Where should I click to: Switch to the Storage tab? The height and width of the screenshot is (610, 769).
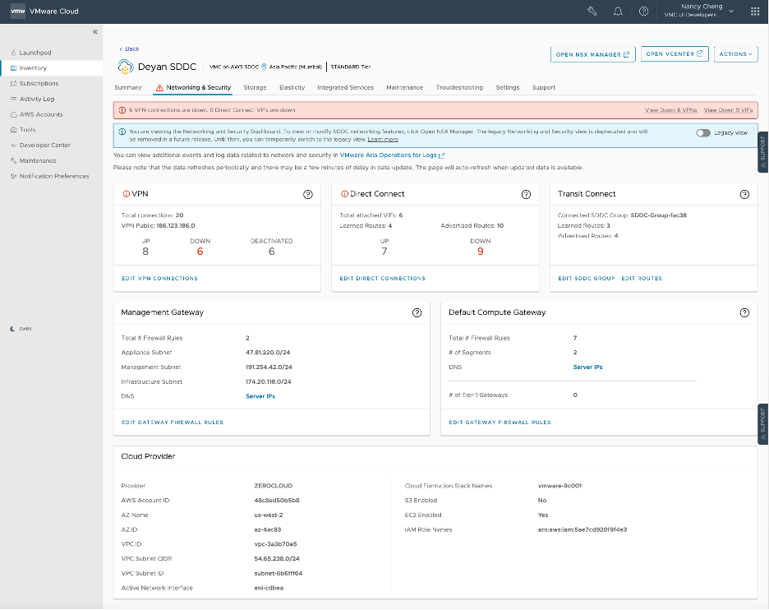coord(255,87)
